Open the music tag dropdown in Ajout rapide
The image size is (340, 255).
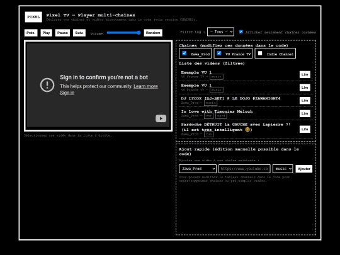[x=283, y=169]
